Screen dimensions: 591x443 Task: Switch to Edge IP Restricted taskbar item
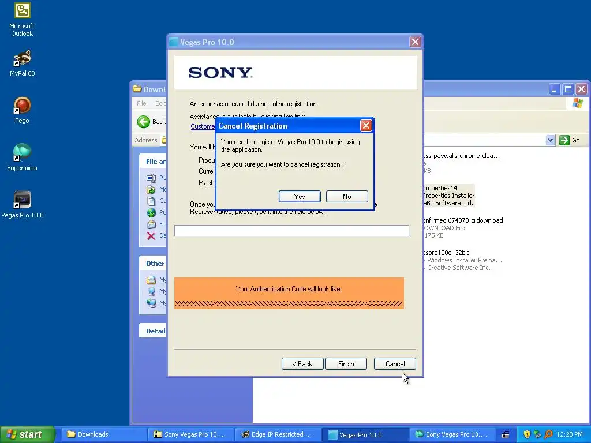pos(278,434)
